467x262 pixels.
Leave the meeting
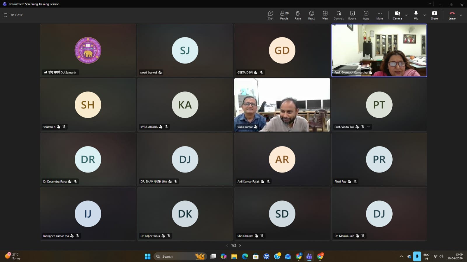(452, 15)
